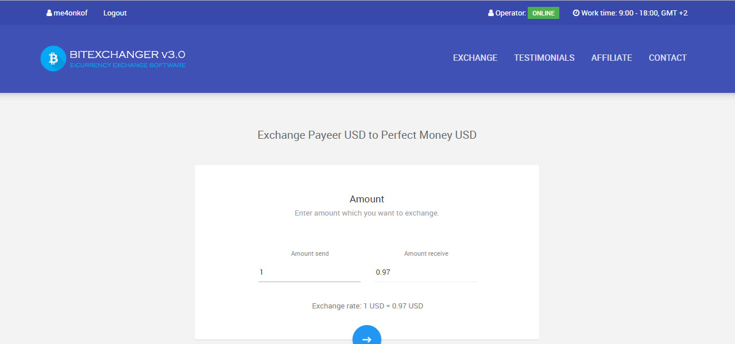Open the CONTACT menu item
735x344 pixels.
pos(668,58)
